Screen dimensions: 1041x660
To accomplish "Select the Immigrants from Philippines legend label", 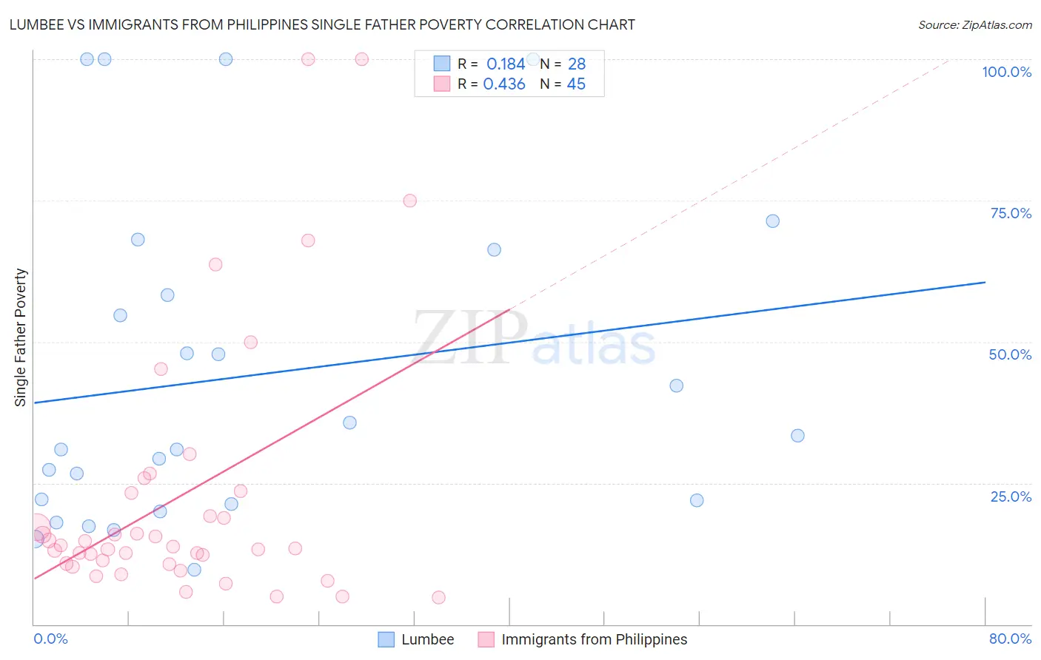I will point(595,639).
